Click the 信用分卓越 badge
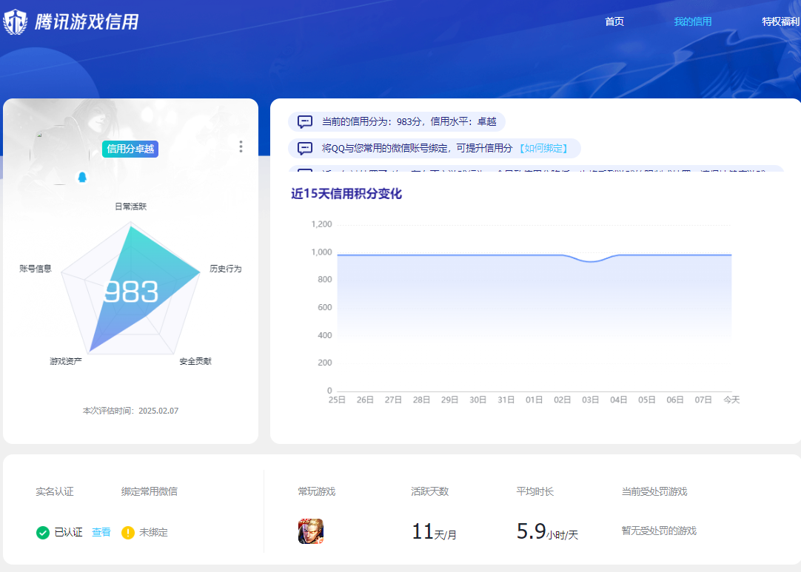The image size is (801, 572). pyautogui.click(x=130, y=149)
